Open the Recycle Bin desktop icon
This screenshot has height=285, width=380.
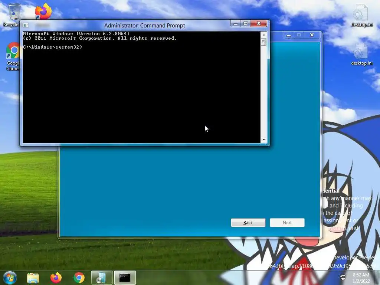point(12,14)
